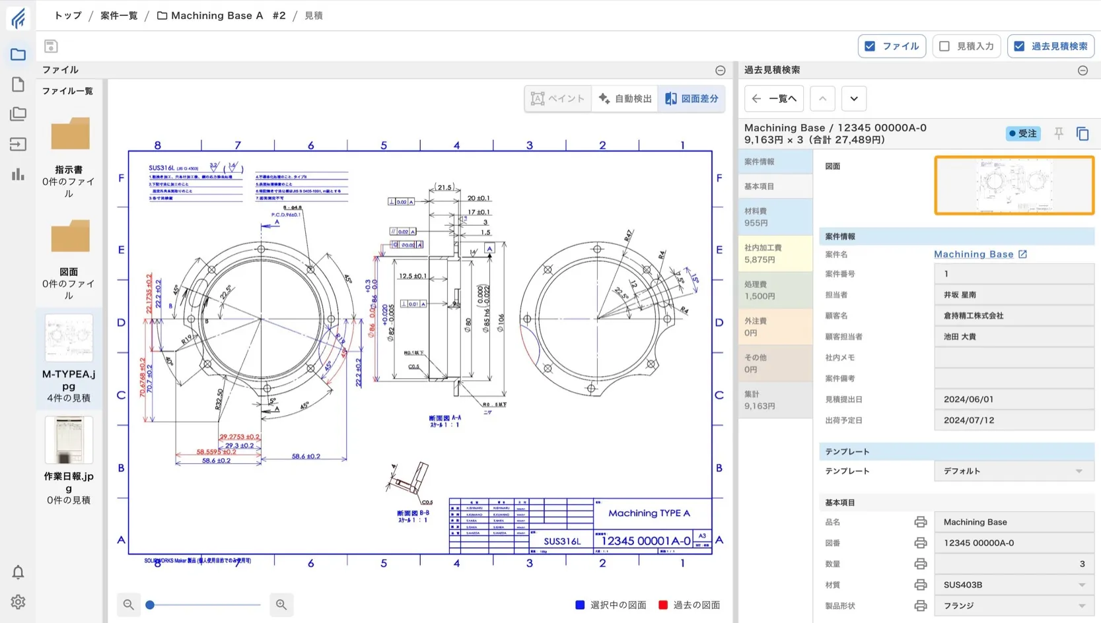This screenshot has width=1101, height=623.
Task: Click the 受注 status badge
Action: pyautogui.click(x=1022, y=133)
